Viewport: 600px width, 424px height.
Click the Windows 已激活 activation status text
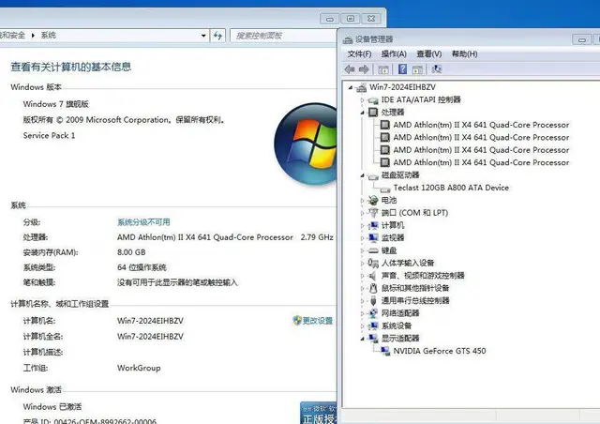click(52, 407)
